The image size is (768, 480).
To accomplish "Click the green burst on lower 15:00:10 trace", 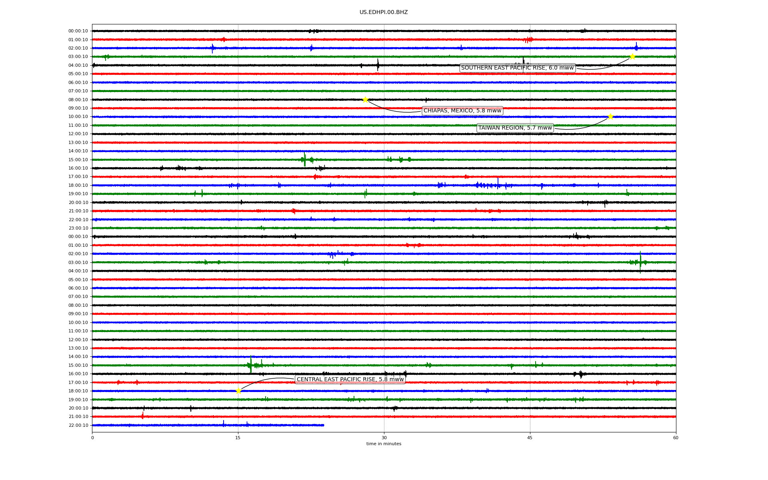I will [251, 364].
